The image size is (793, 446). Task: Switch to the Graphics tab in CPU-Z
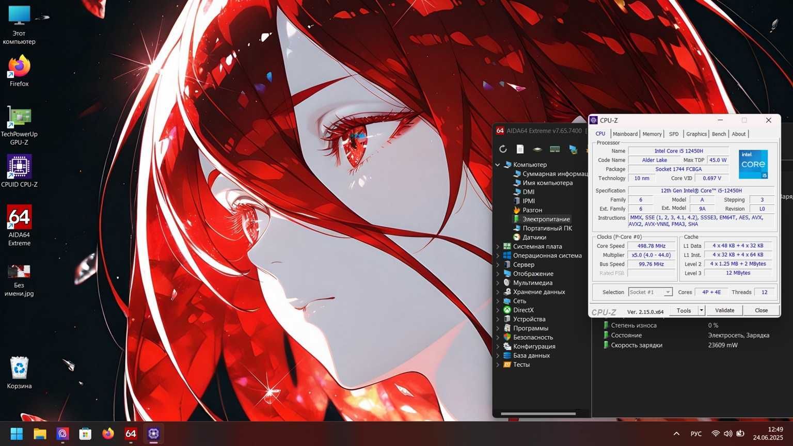click(696, 134)
